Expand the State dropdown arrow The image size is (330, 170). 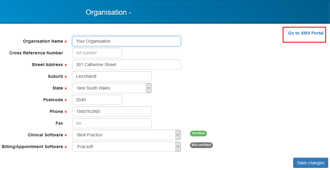[x=149, y=88]
